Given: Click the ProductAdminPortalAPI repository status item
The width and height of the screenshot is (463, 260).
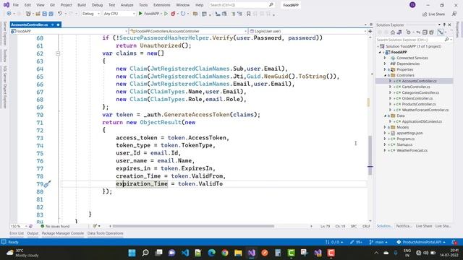Looking at the screenshot, I should pyautogui.click(x=421, y=242).
